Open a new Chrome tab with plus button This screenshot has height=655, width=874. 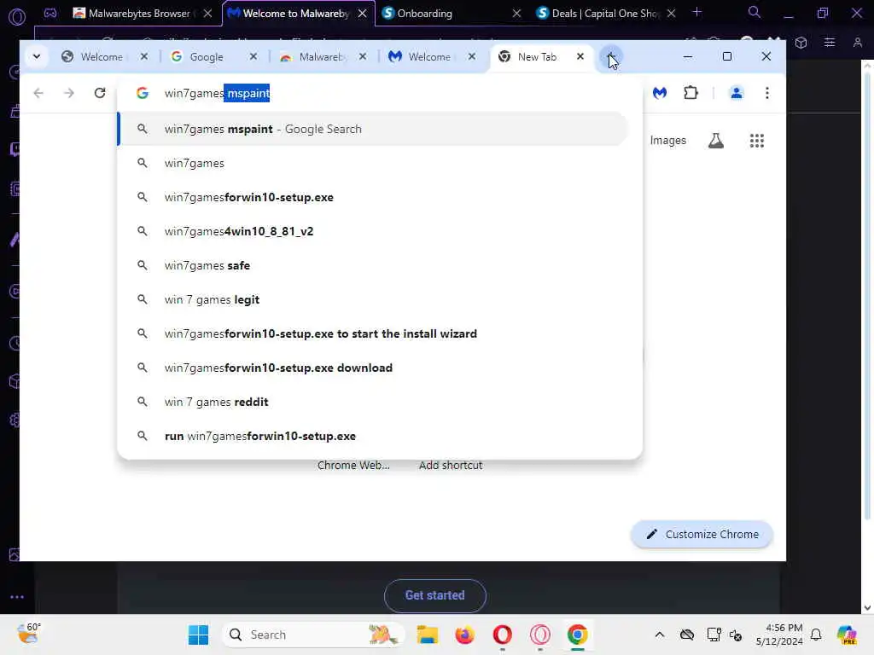[611, 56]
